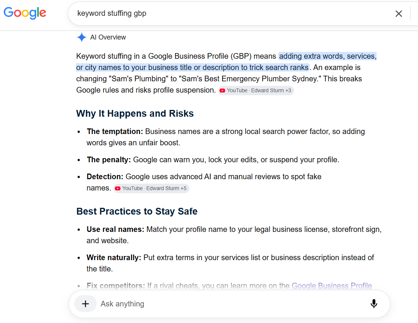Open the 'YouTube · Edward Sturm +3' source chip
Screen dimensions: 418x323
click(256, 91)
